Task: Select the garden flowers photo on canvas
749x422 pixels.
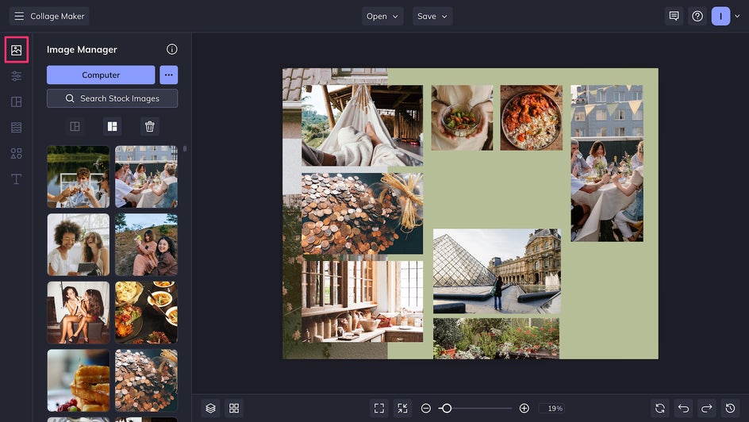Action: tap(497, 339)
